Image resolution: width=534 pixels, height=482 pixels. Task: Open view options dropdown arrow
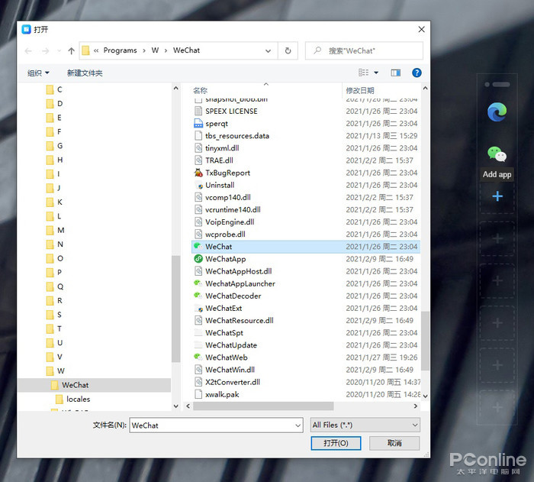[376, 73]
